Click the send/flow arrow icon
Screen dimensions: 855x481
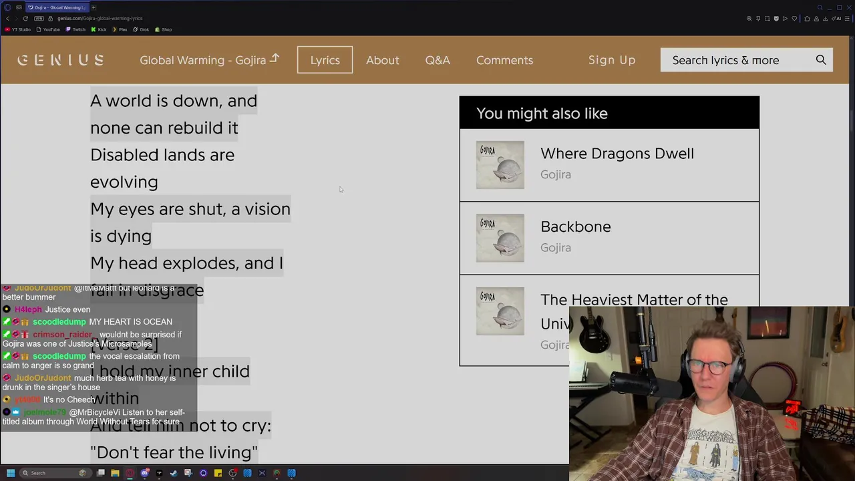(785, 19)
